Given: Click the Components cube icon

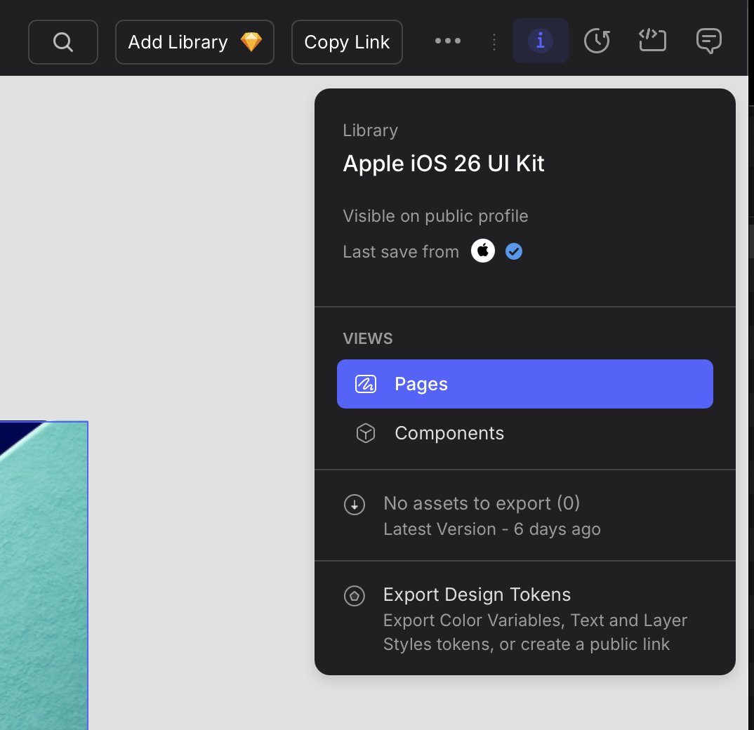Looking at the screenshot, I should 366,433.
